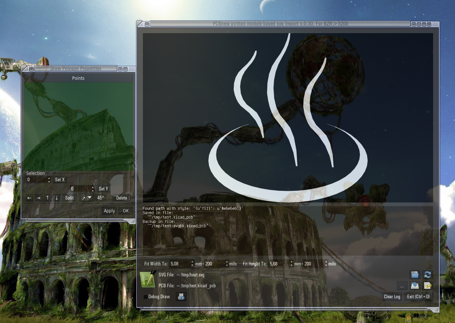Click the Set X button

tap(60, 180)
